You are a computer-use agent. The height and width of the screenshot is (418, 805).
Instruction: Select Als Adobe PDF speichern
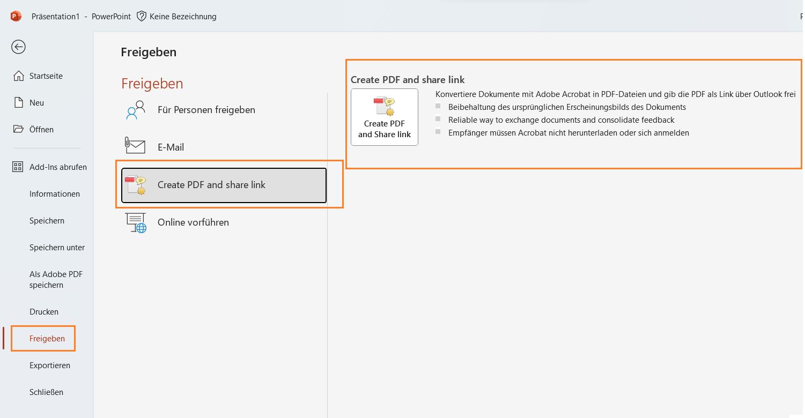56,279
